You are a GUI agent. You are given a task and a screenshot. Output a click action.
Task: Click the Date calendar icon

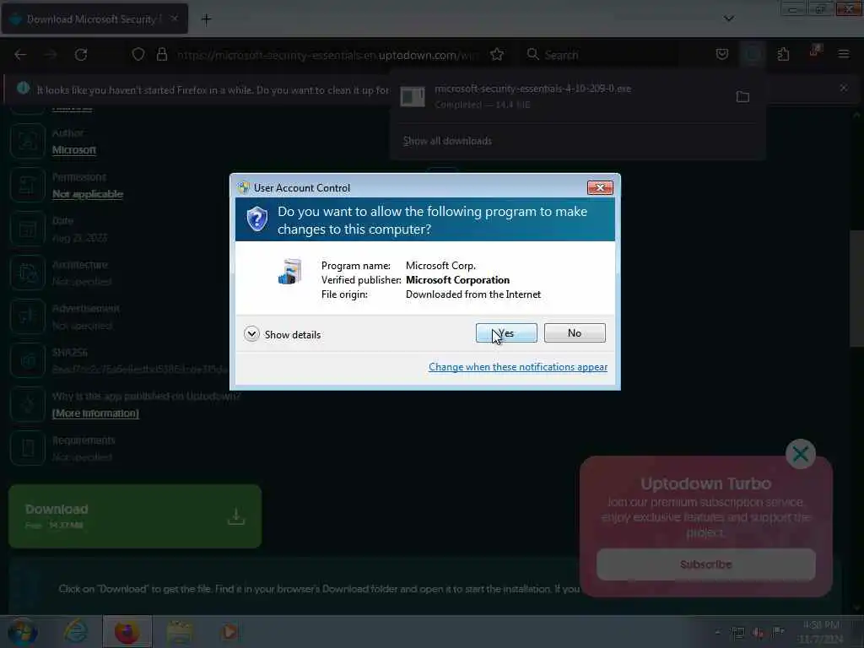(x=28, y=229)
